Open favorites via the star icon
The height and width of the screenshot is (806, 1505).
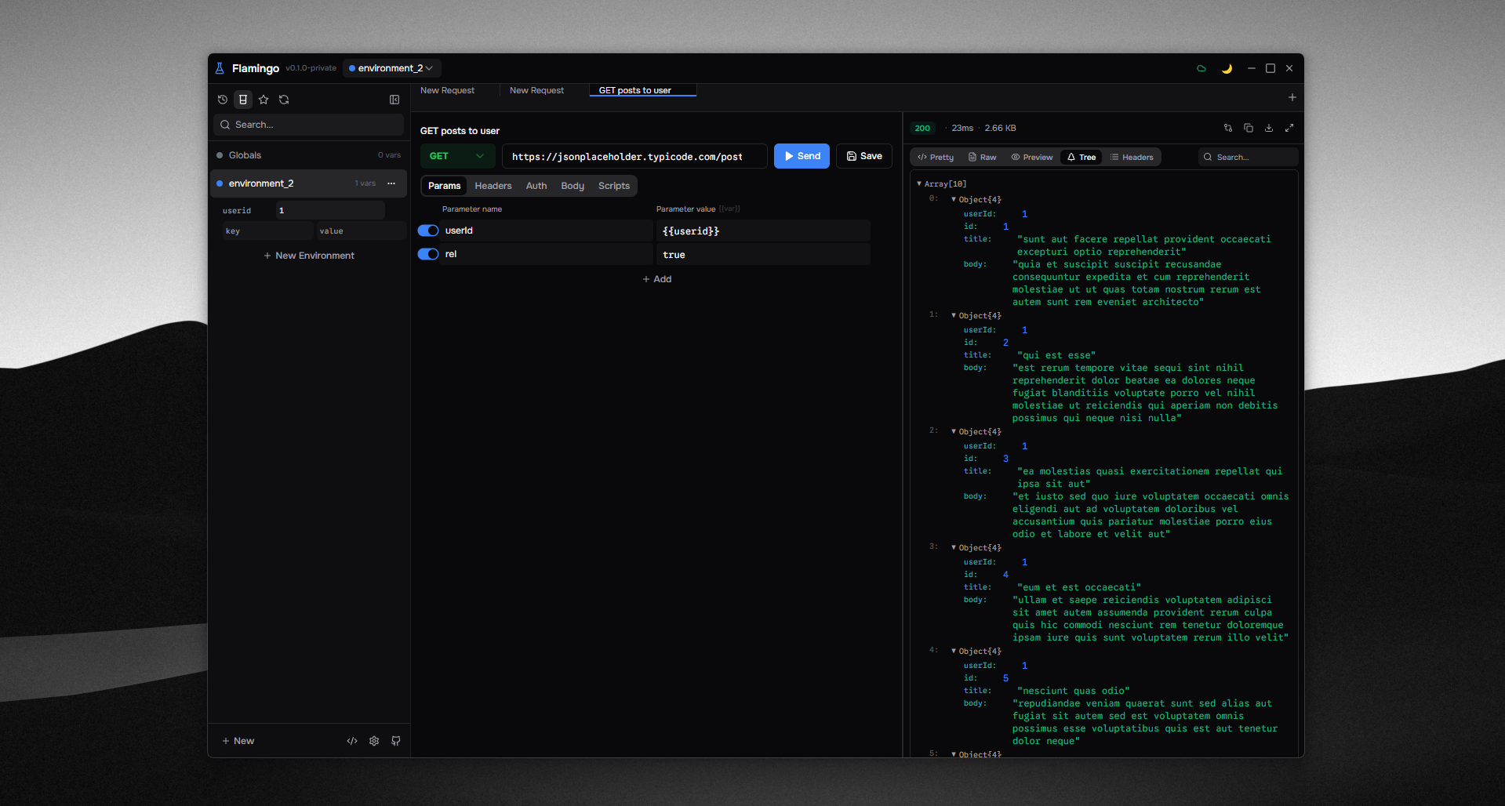pos(264,100)
